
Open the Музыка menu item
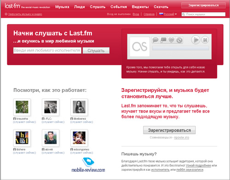[x=62, y=7]
